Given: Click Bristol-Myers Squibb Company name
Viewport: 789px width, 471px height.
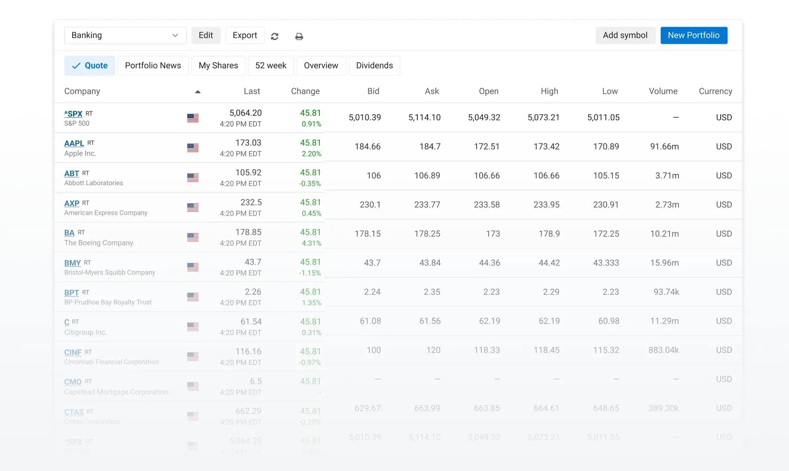Looking at the screenshot, I should click(x=110, y=272).
